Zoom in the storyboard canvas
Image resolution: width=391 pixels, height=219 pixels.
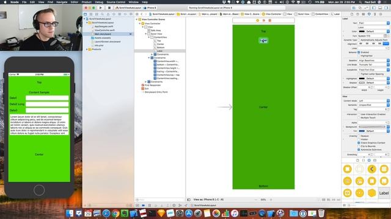tap(271, 200)
